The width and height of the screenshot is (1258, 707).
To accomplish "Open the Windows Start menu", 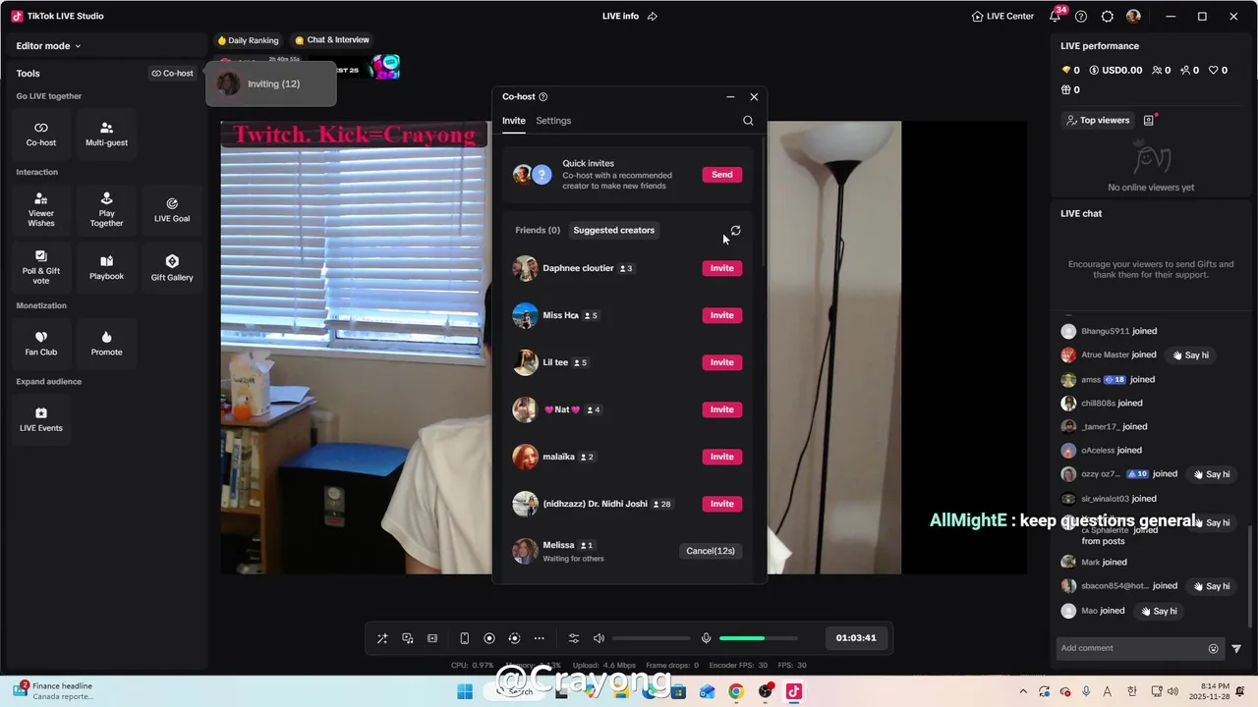I will pos(465,691).
